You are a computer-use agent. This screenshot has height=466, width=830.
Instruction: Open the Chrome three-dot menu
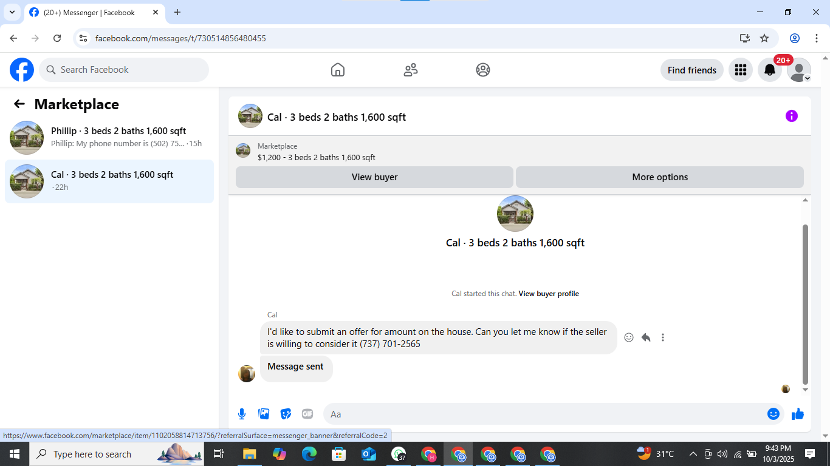pos(816,38)
